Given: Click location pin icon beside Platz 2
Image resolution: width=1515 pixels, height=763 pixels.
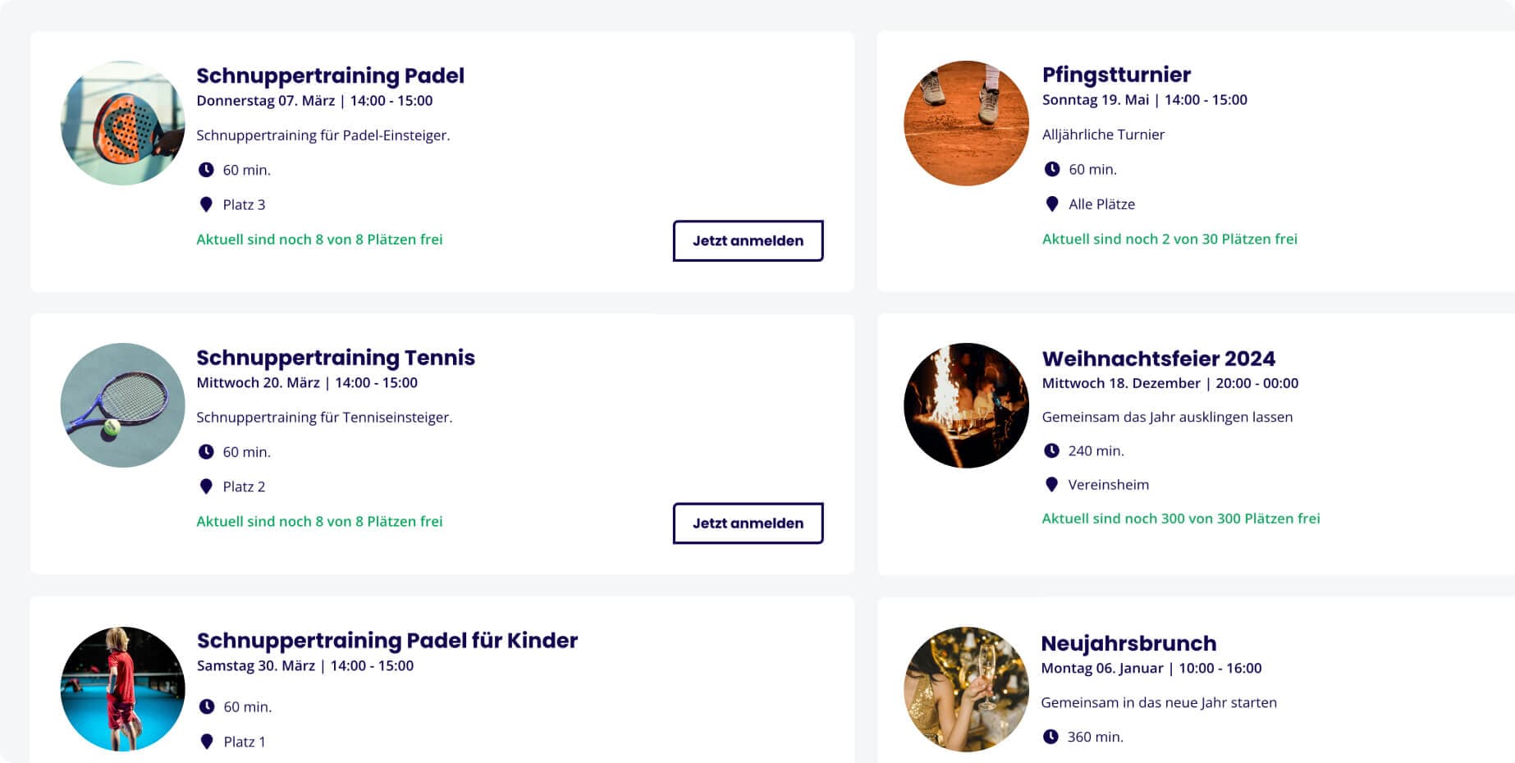Looking at the screenshot, I should (x=206, y=487).
